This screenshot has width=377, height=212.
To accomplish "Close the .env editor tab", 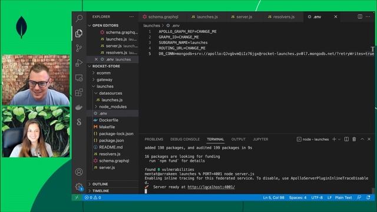I will coord(336,16).
